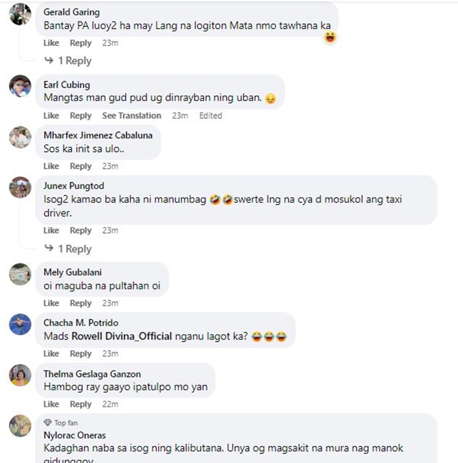
Task: Open Gerald Garing's profile picture
Action: pos(20,14)
